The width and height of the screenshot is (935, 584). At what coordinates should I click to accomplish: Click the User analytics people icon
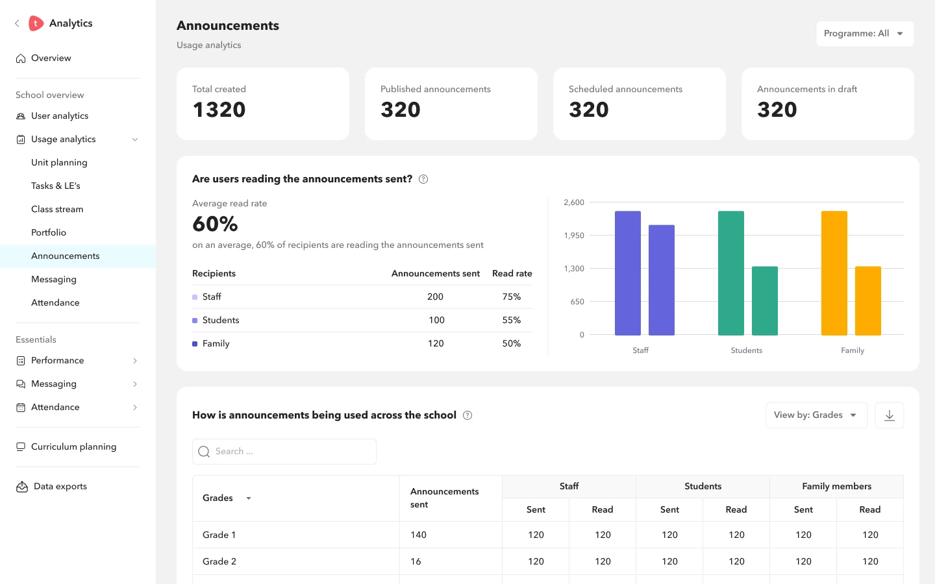(21, 116)
